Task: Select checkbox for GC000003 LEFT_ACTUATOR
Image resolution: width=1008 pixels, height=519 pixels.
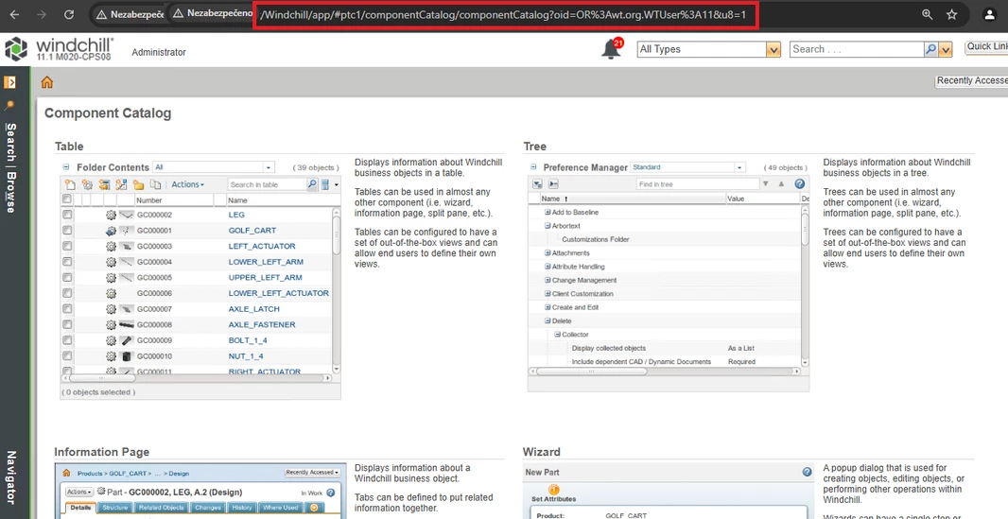Action: coord(67,246)
